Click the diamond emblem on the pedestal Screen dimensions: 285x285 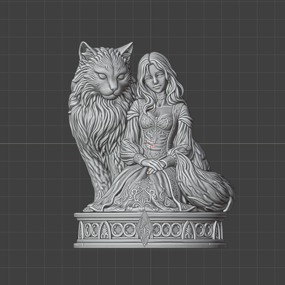145,229
